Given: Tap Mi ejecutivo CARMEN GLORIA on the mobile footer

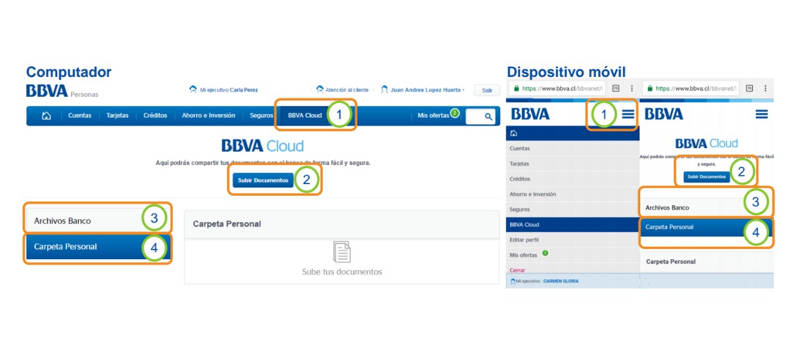Looking at the screenshot, I should pos(545,281).
